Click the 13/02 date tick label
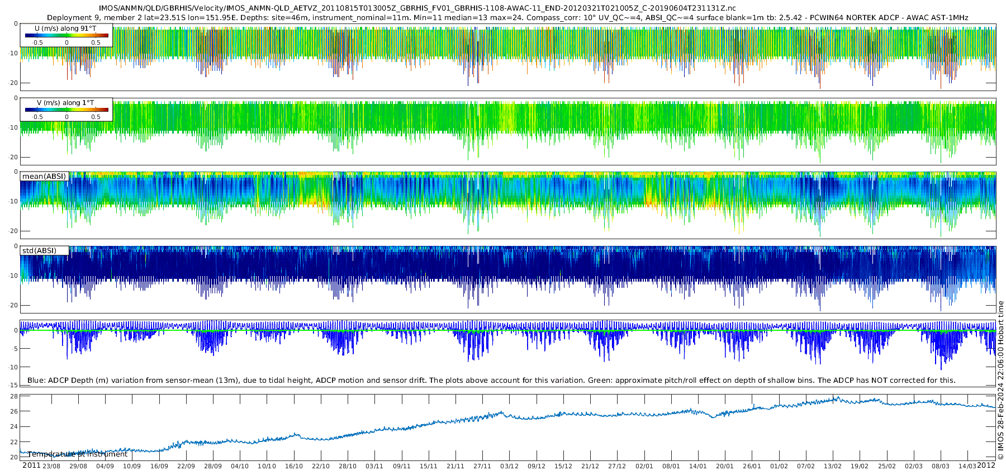 point(833,466)
